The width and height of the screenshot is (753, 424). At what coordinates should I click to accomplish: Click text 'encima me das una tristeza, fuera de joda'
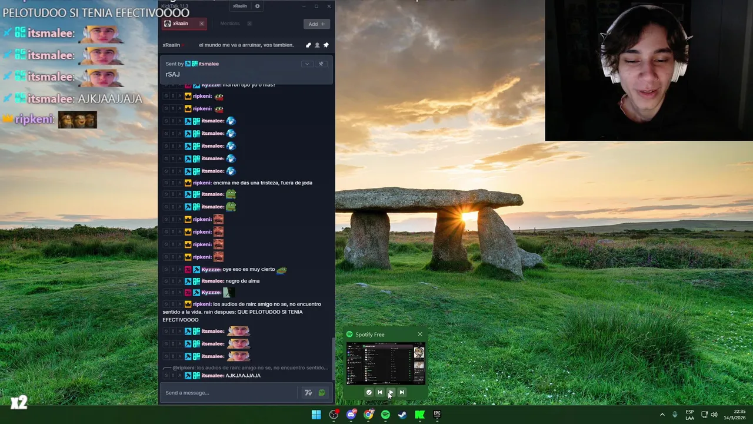pos(262,183)
